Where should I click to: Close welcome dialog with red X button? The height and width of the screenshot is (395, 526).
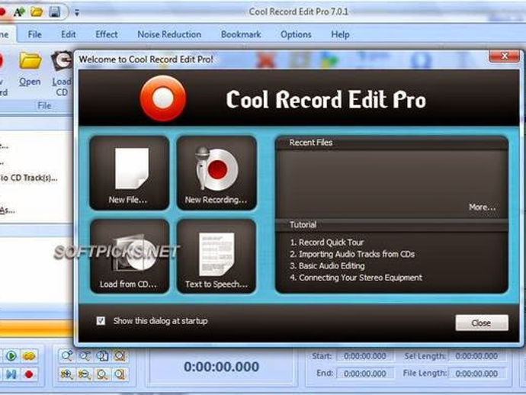[504, 56]
